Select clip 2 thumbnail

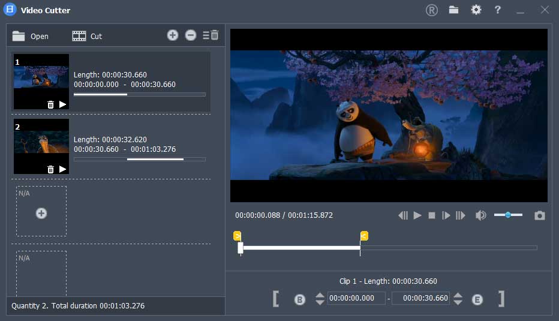[x=41, y=146]
